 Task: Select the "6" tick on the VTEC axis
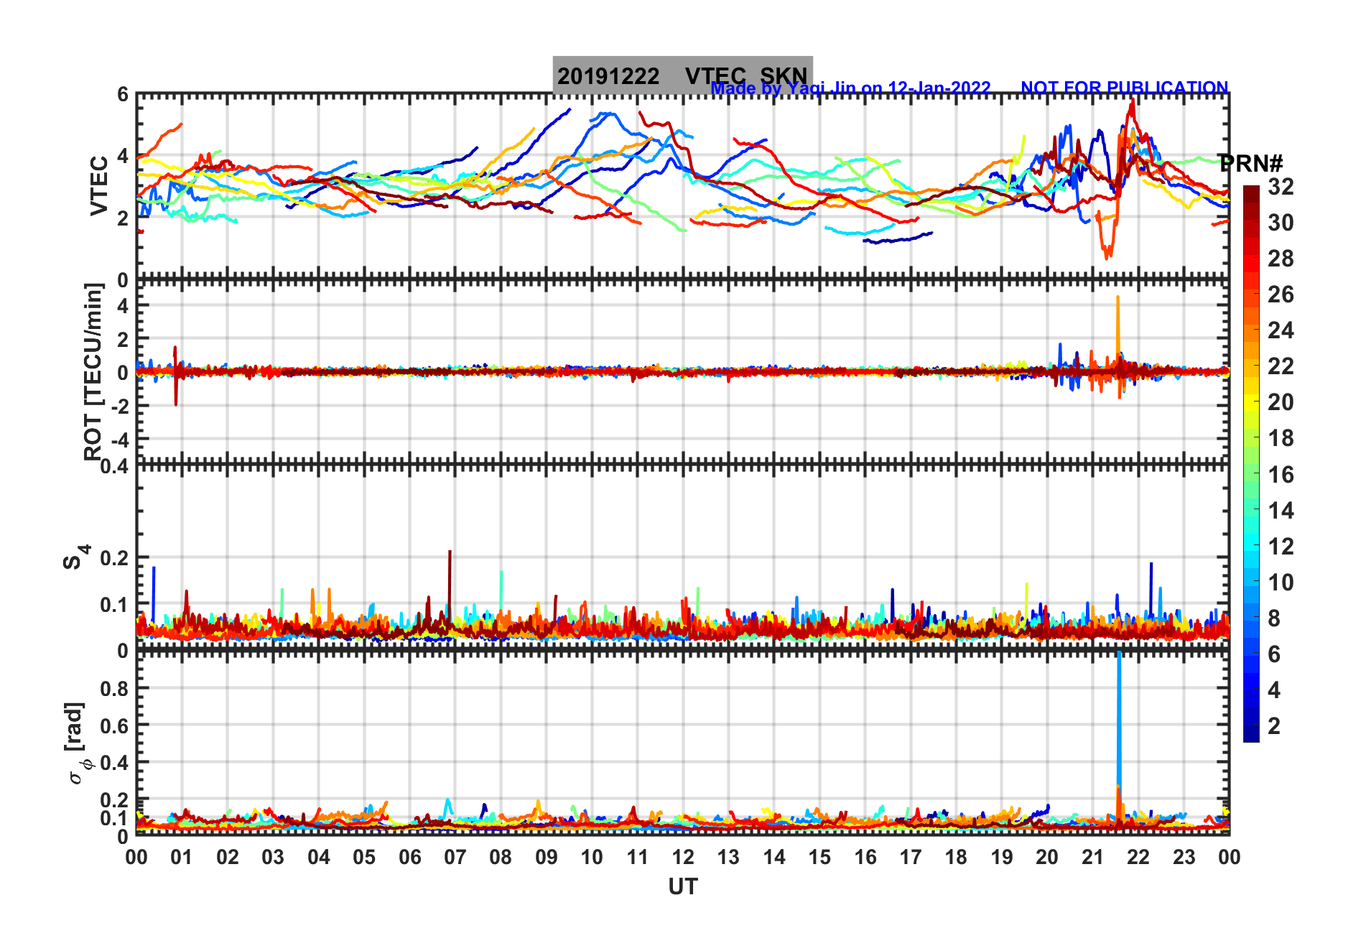pos(123,94)
